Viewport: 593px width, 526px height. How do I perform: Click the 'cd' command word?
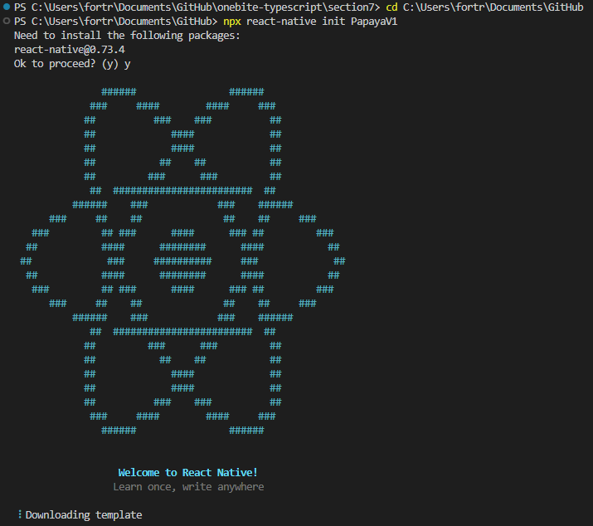(391, 7)
